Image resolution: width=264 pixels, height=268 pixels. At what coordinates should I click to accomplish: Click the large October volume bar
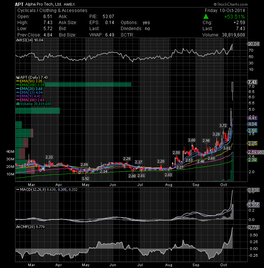pyautogui.click(x=232, y=167)
